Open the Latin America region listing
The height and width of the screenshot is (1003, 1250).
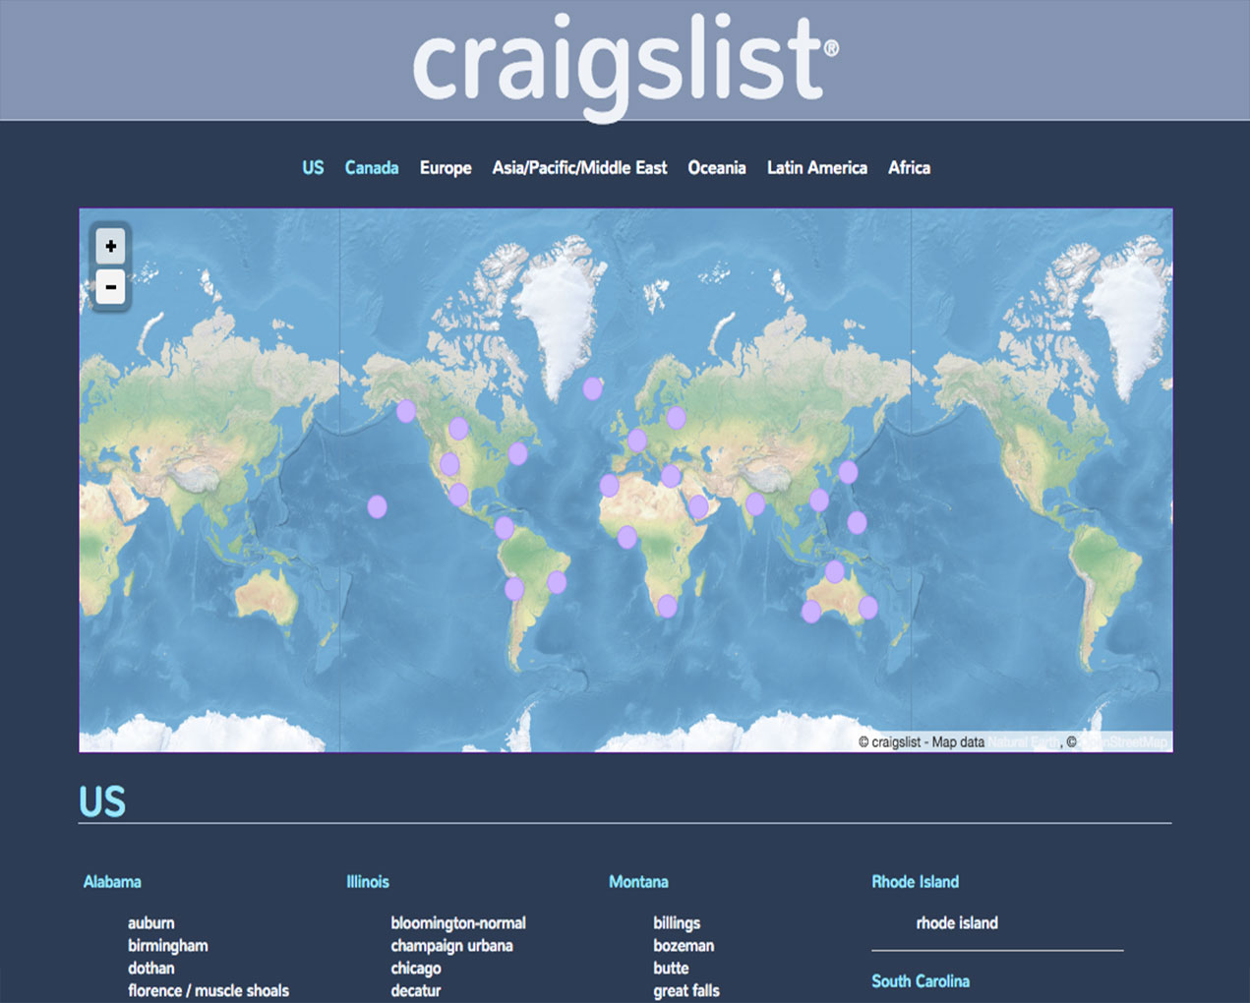pos(817,167)
